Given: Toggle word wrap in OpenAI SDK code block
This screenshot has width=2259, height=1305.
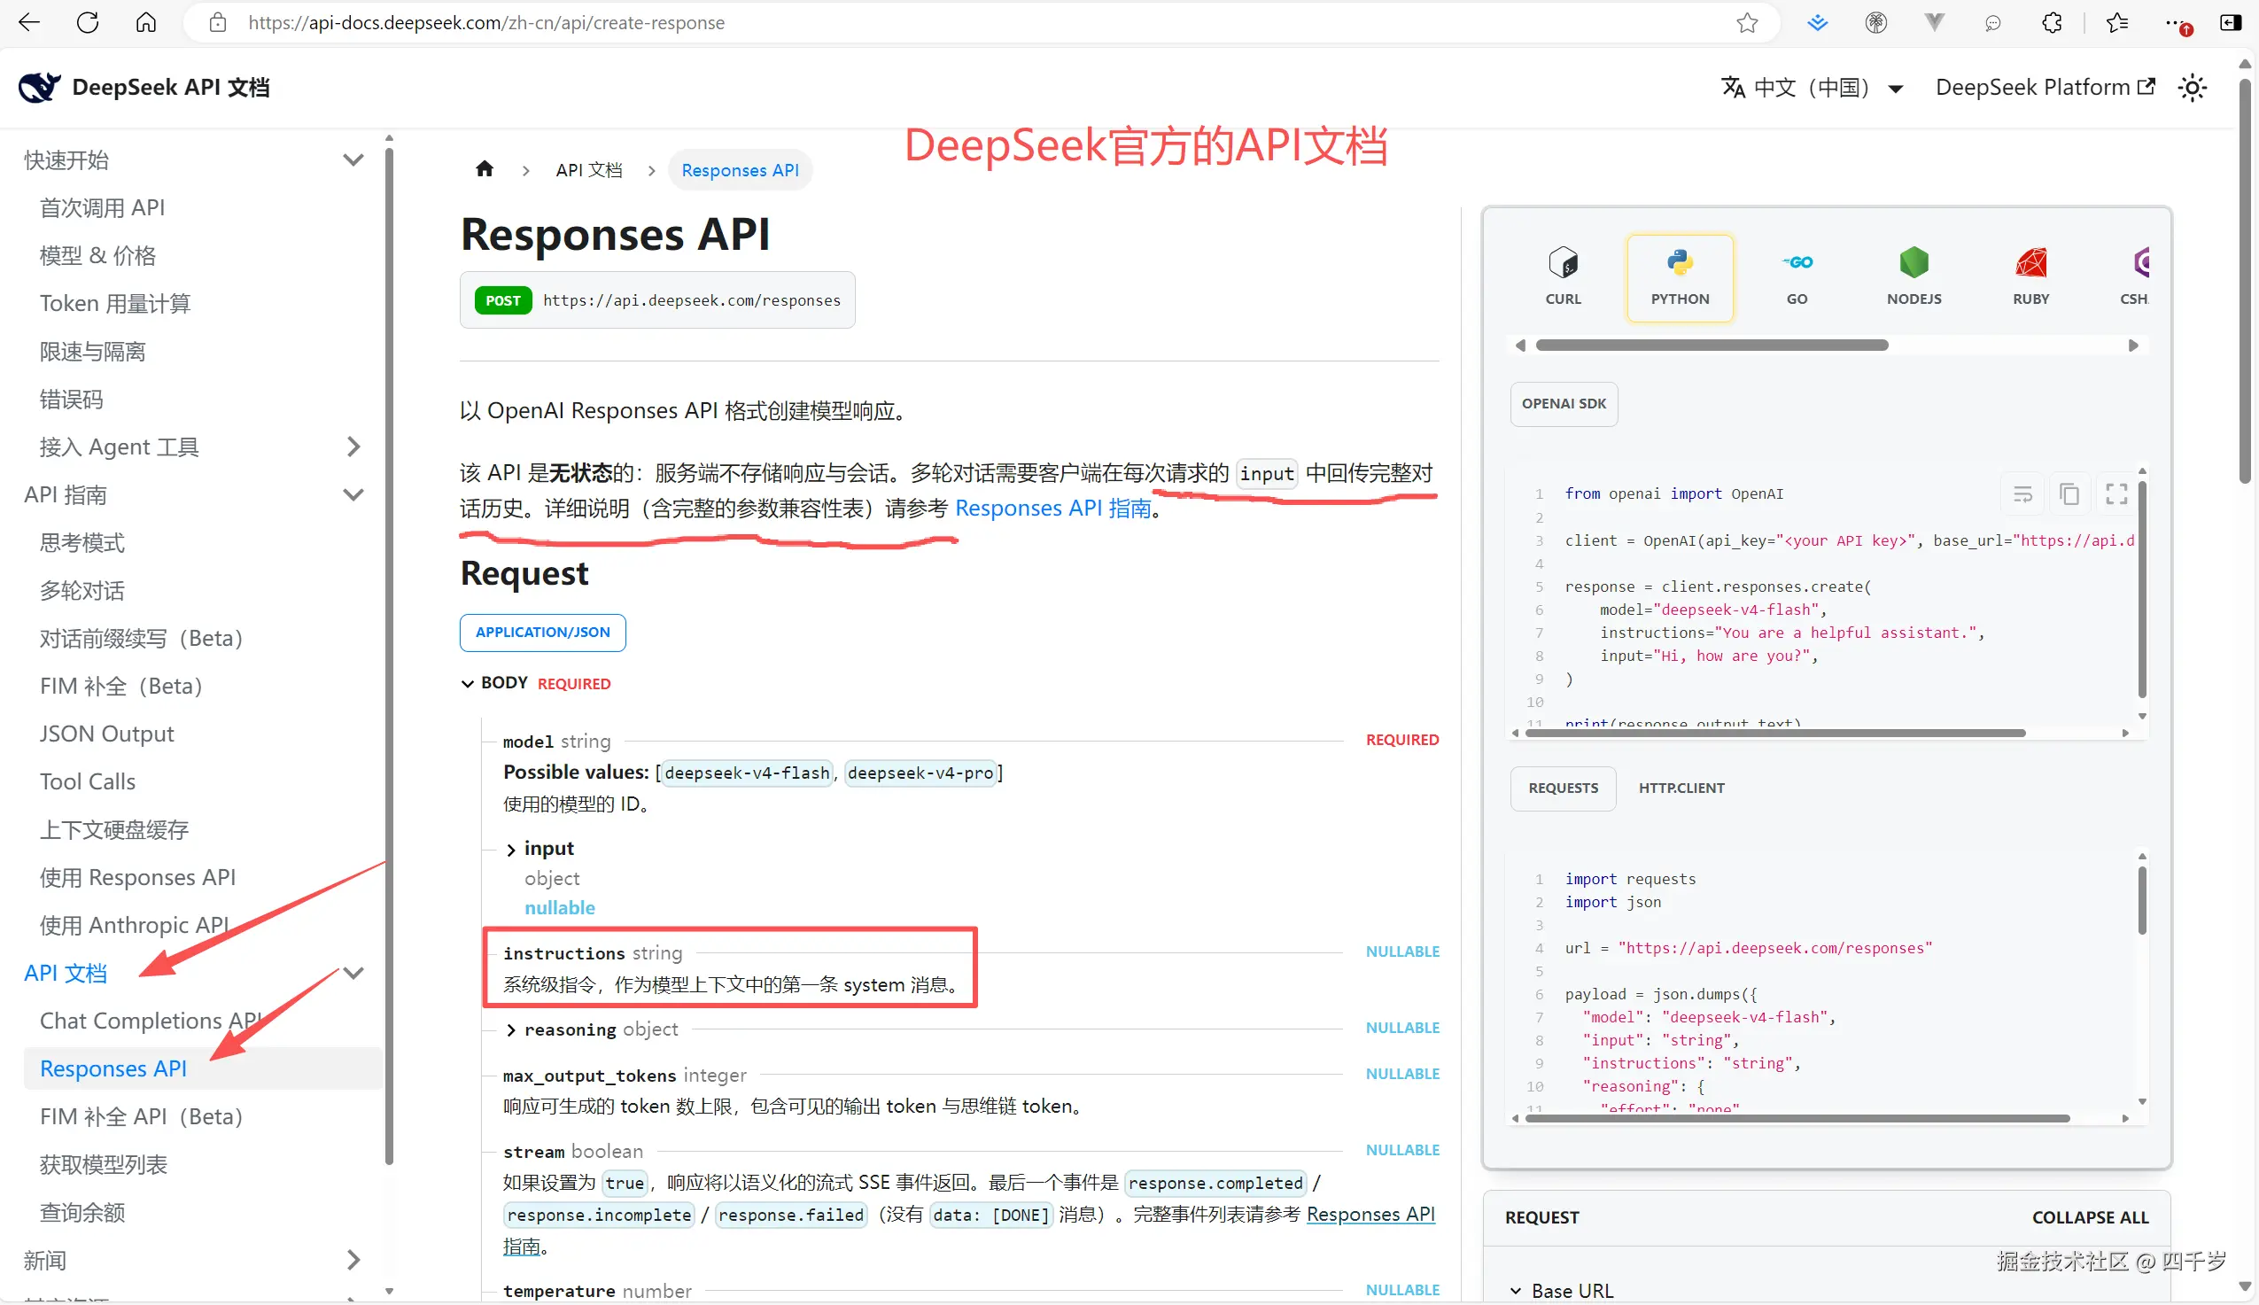Looking at the screenshot, I should pyautogui.click(x=2022, y=493).
